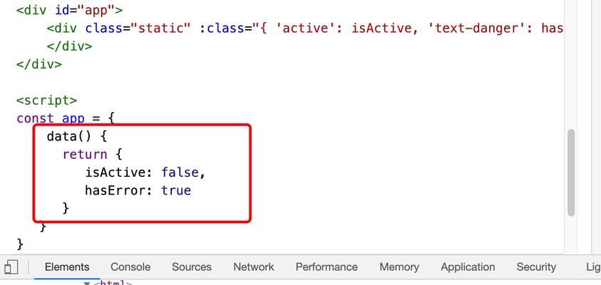
Task: Click the 'hasError: true' line
Action: 138,190
